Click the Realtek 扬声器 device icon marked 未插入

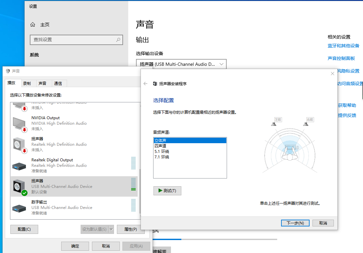(20, 145)
